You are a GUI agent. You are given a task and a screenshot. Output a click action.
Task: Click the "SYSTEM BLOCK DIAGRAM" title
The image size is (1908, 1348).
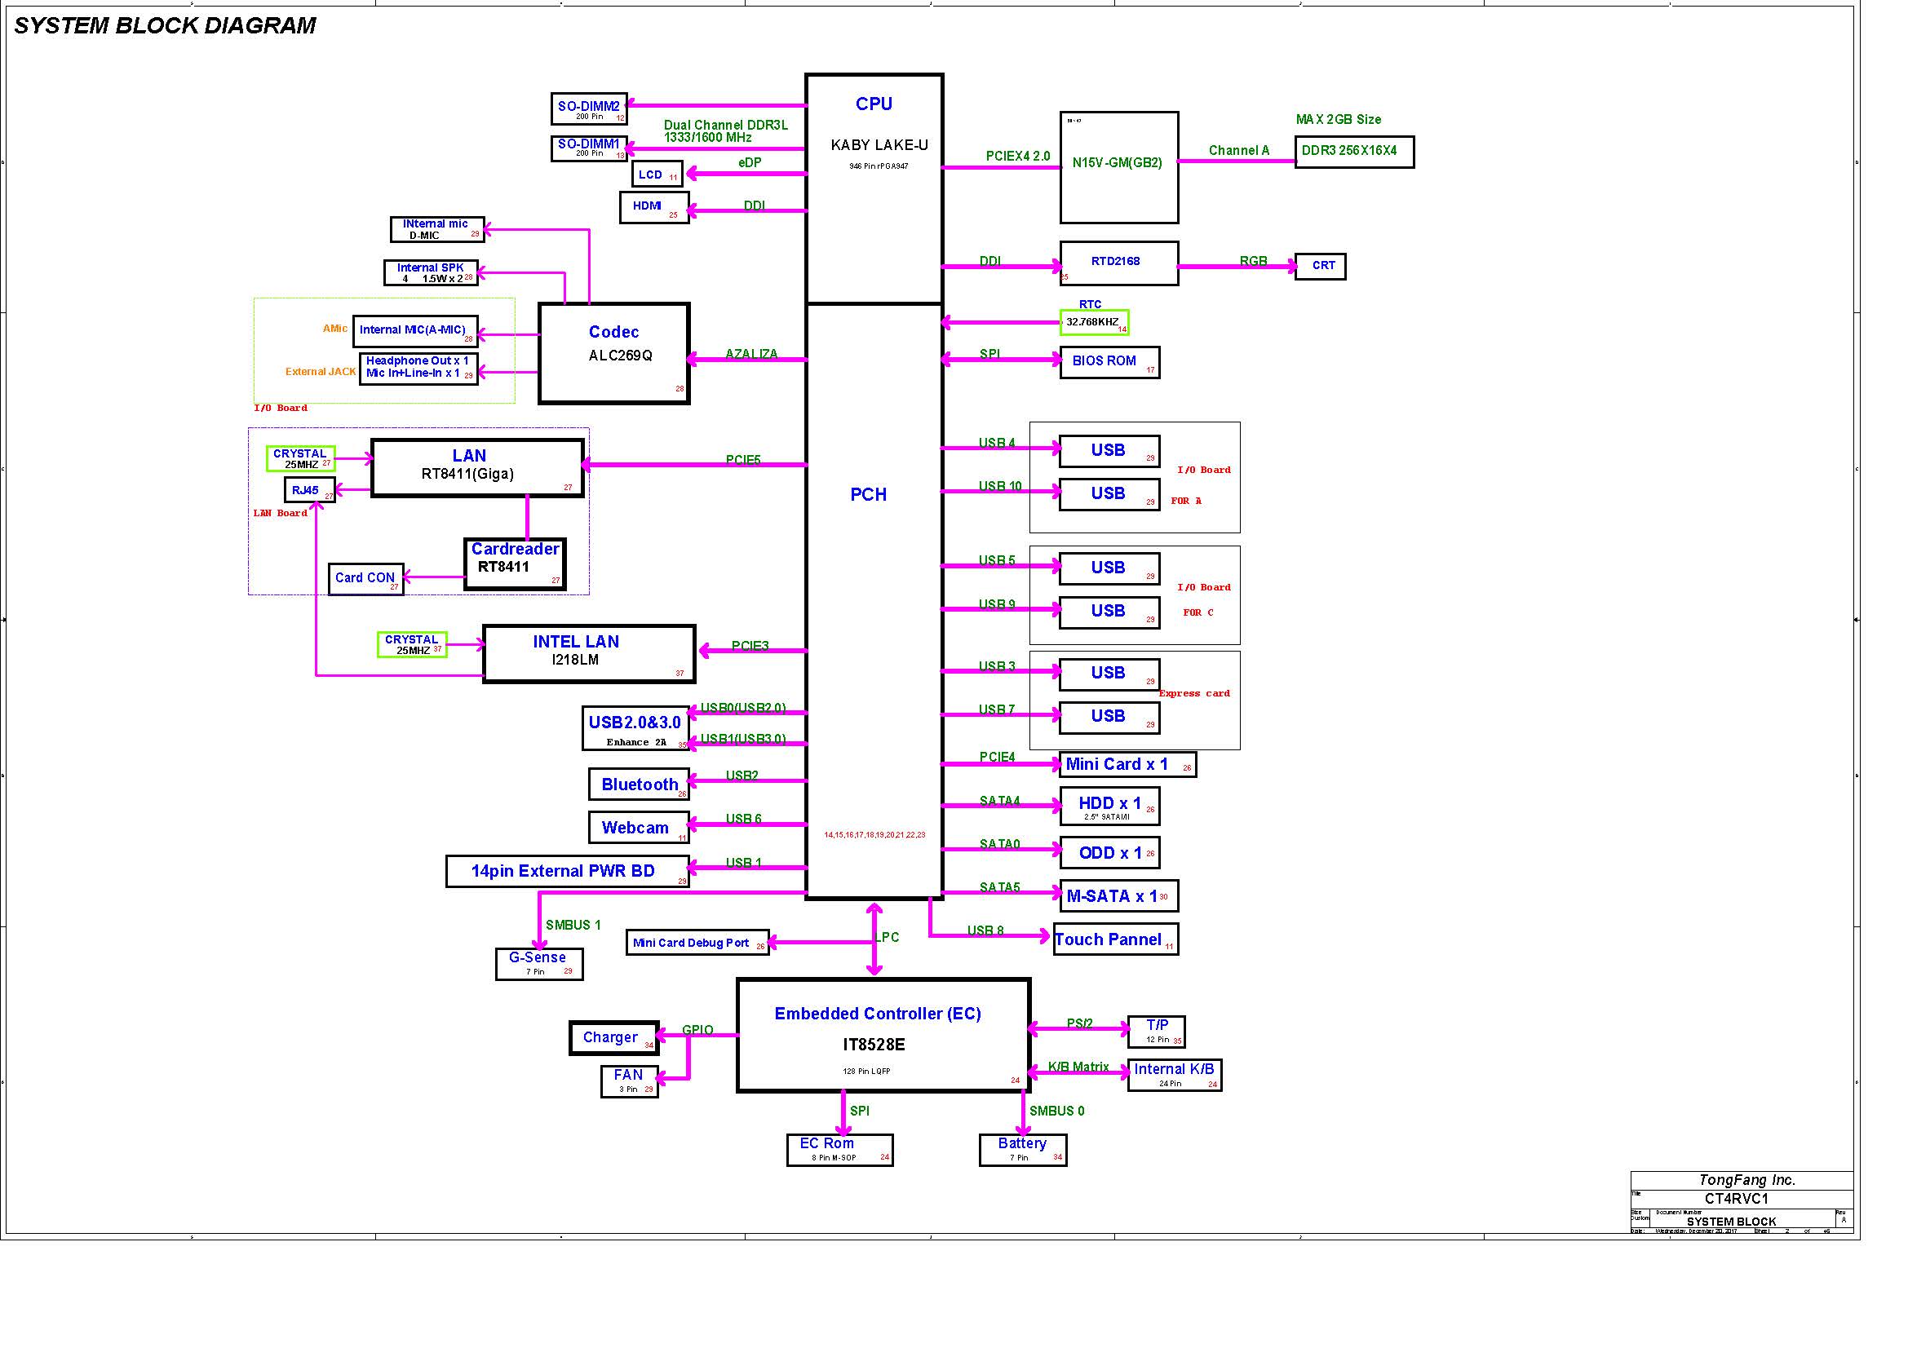click(x=165, y=26)
